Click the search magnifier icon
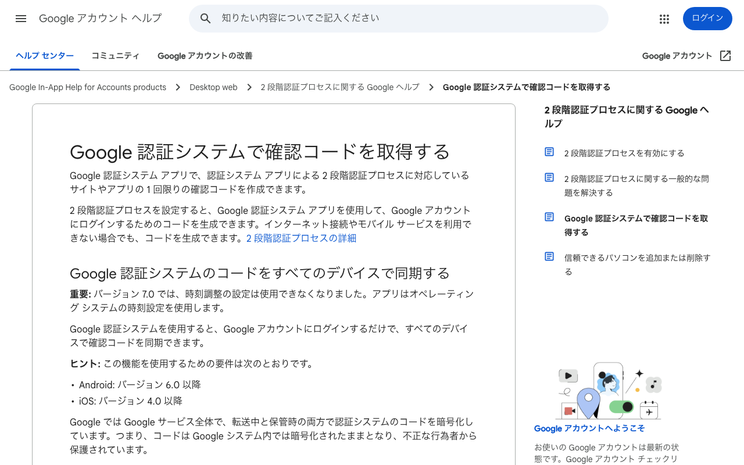The width and height of the screenshot is (744, 465). point(205,19)
